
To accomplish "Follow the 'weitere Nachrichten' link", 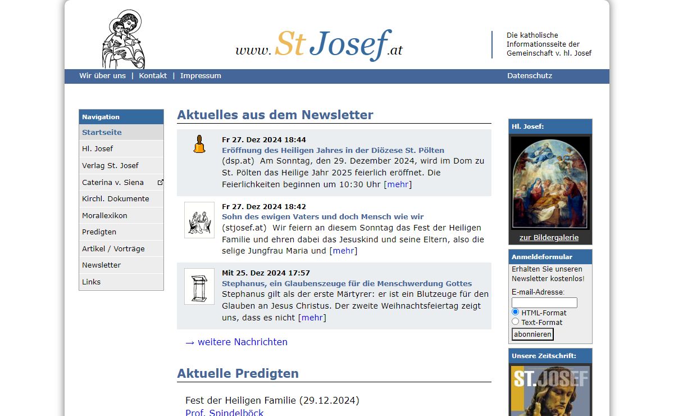I will [236, 342].
